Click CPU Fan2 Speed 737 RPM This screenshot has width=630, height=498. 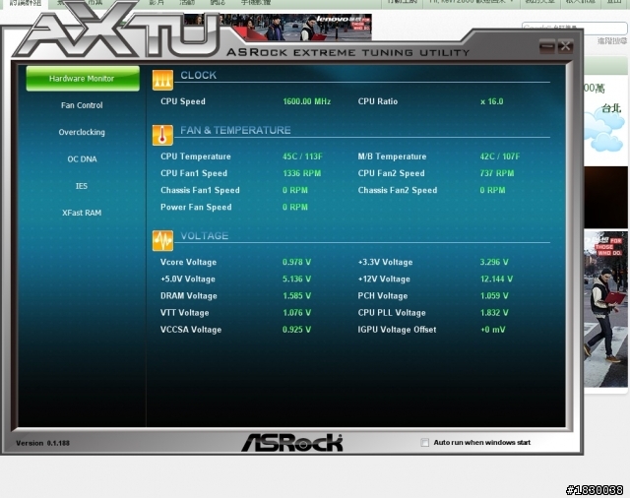pos(497,173)
